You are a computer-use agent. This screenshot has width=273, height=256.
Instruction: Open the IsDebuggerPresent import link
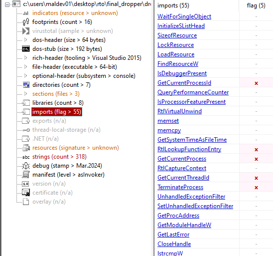pyautogui.click(x=182, y=73)
